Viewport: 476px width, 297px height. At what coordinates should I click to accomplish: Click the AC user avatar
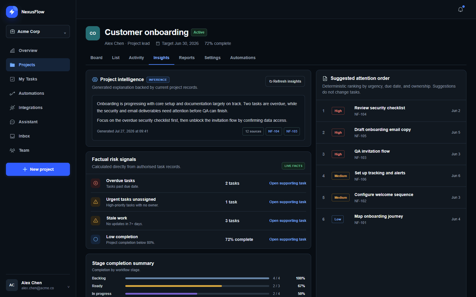[x=12, y=285]
